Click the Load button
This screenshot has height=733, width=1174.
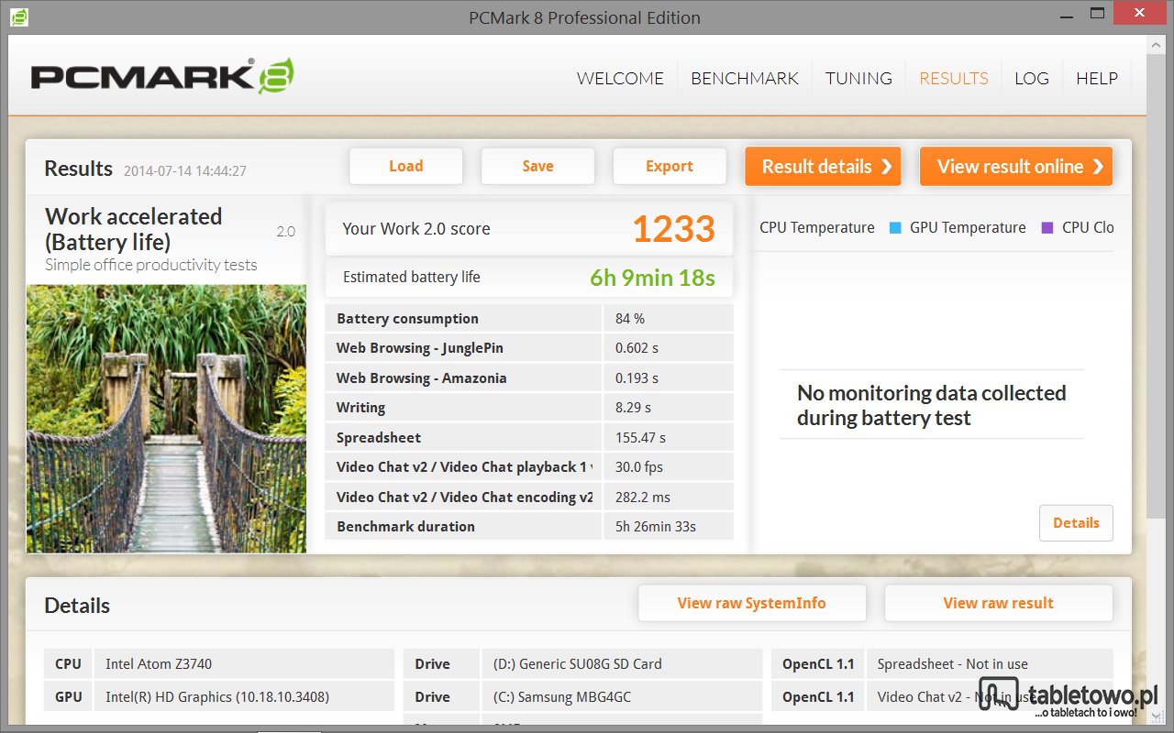[405, 166]
